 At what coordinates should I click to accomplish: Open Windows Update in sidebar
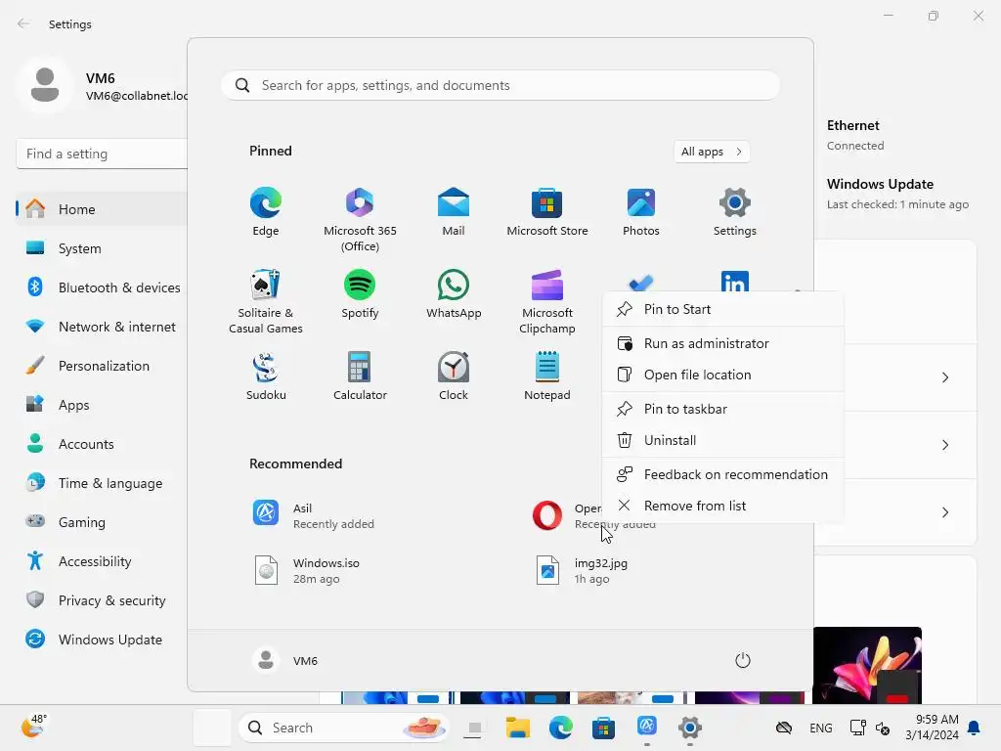coord(102,640)
